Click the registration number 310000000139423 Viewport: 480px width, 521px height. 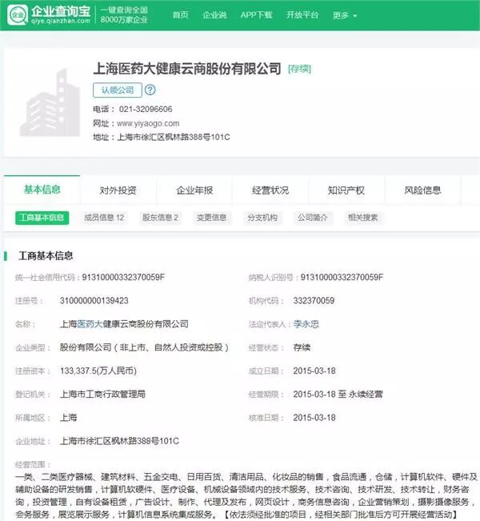click(x=94, y=301)
